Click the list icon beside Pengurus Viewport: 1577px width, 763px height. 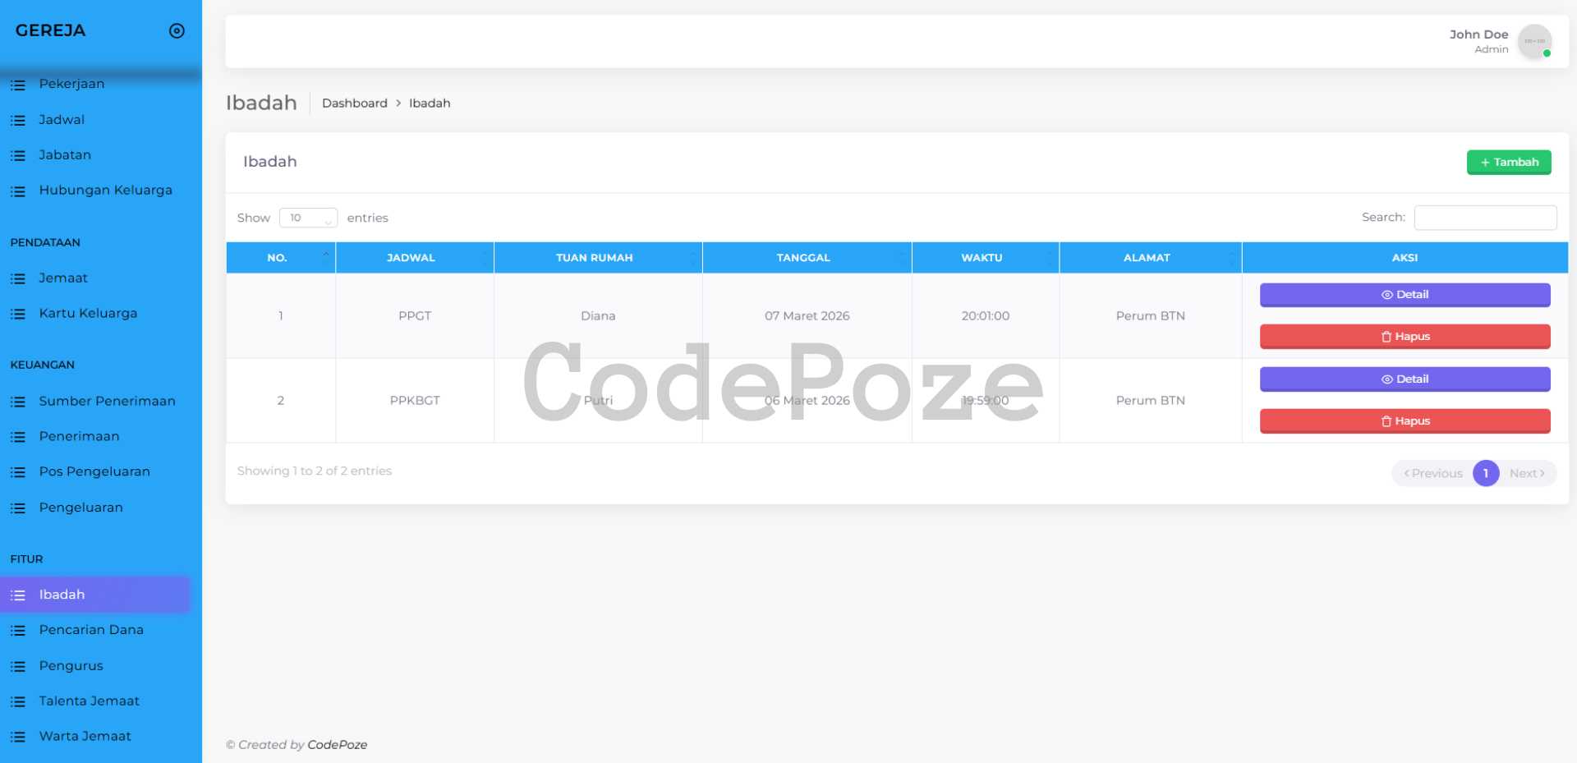tap(18, 666)
